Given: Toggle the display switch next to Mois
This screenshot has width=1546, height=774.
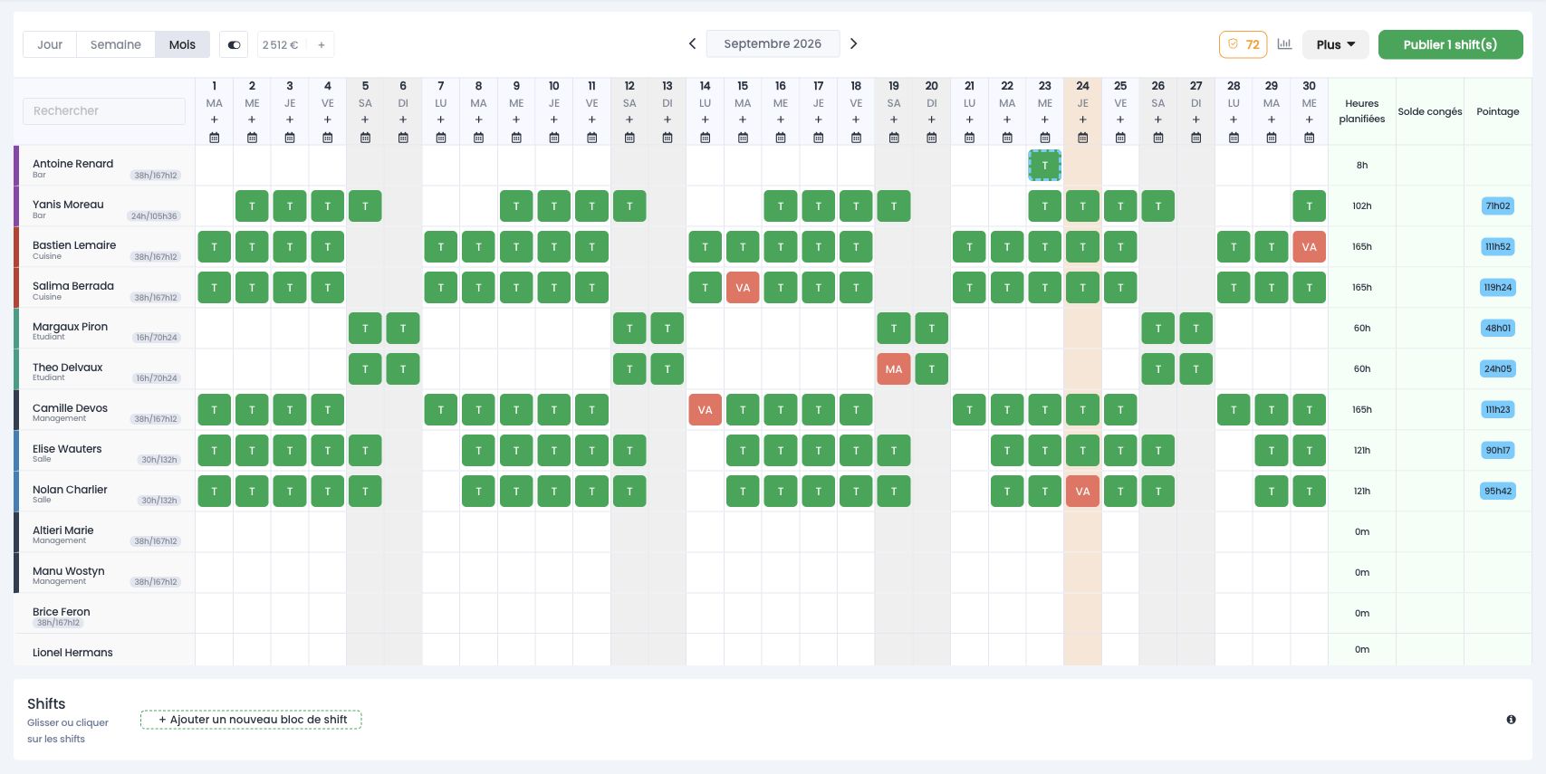Looking at the screenshot, I should tap(234, 44).
